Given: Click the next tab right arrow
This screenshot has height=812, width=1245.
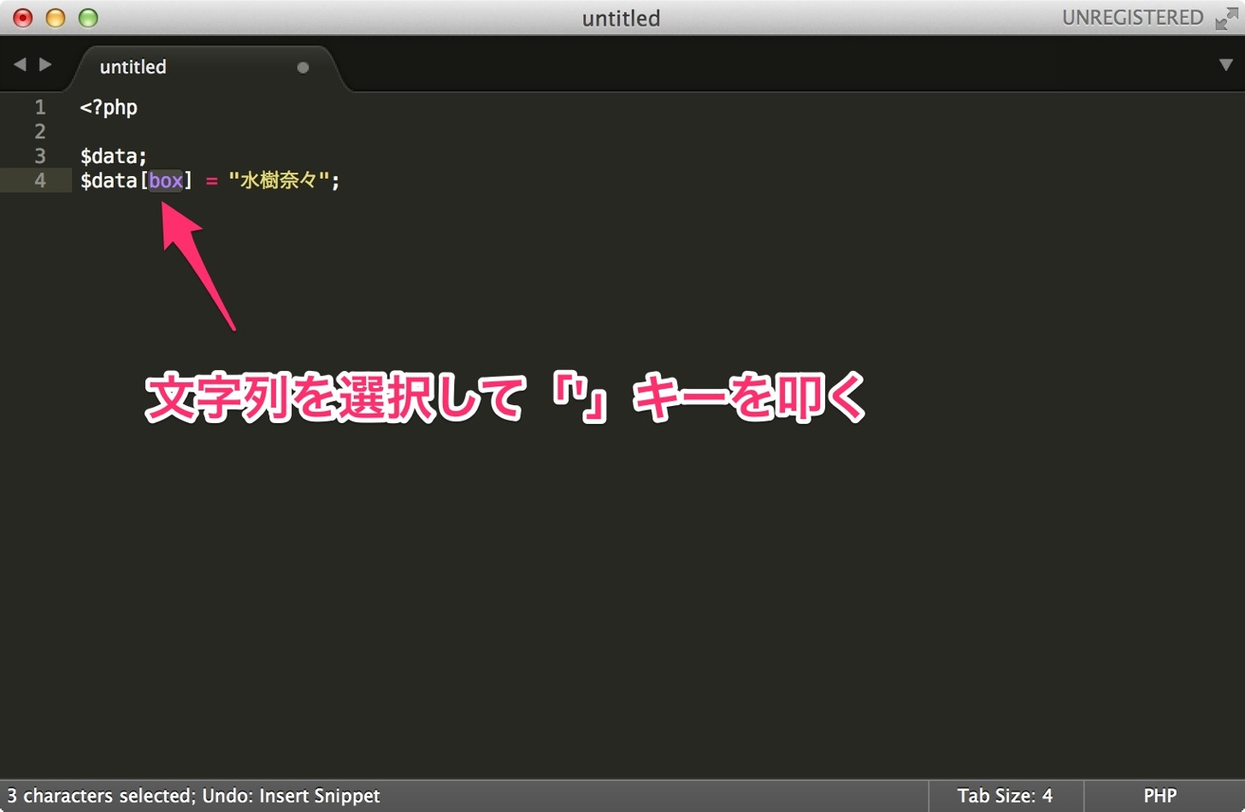Looking at the screenshot, I should click(45, 64).
